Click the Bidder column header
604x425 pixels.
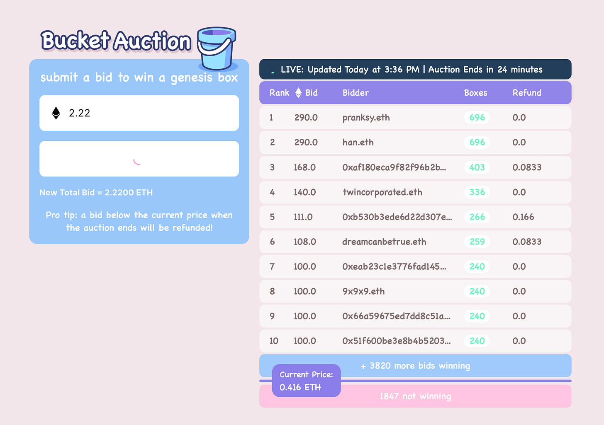pyautogui.click(x=356, y=93)
